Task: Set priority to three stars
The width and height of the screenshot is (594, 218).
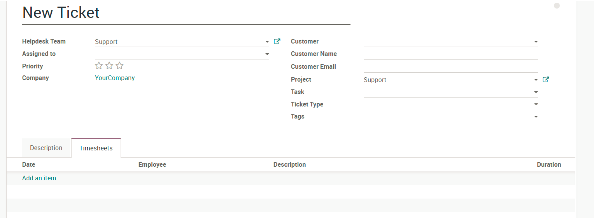Action: [x=119, y=66]
